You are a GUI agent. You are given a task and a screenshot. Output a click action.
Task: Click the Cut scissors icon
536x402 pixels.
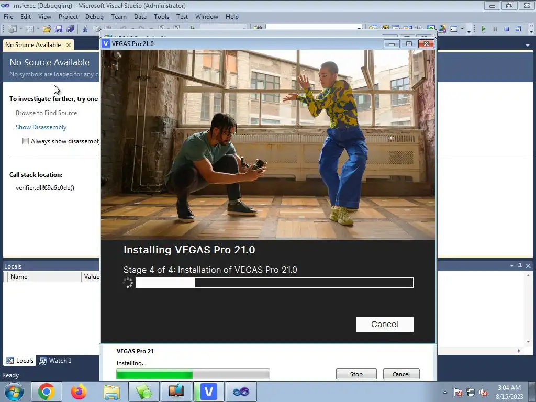pyautogui.click(x=85, y=29)
